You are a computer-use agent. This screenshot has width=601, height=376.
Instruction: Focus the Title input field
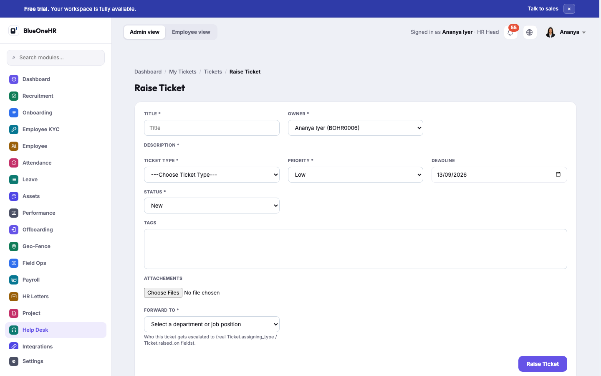pos(212,128)
